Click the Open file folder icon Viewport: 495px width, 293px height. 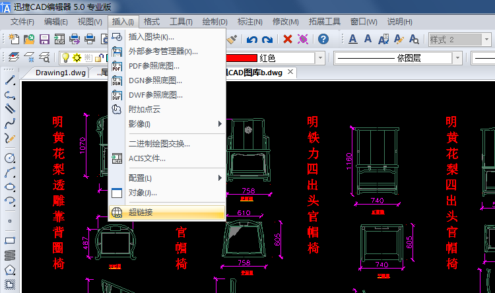[x=29, y=39]
